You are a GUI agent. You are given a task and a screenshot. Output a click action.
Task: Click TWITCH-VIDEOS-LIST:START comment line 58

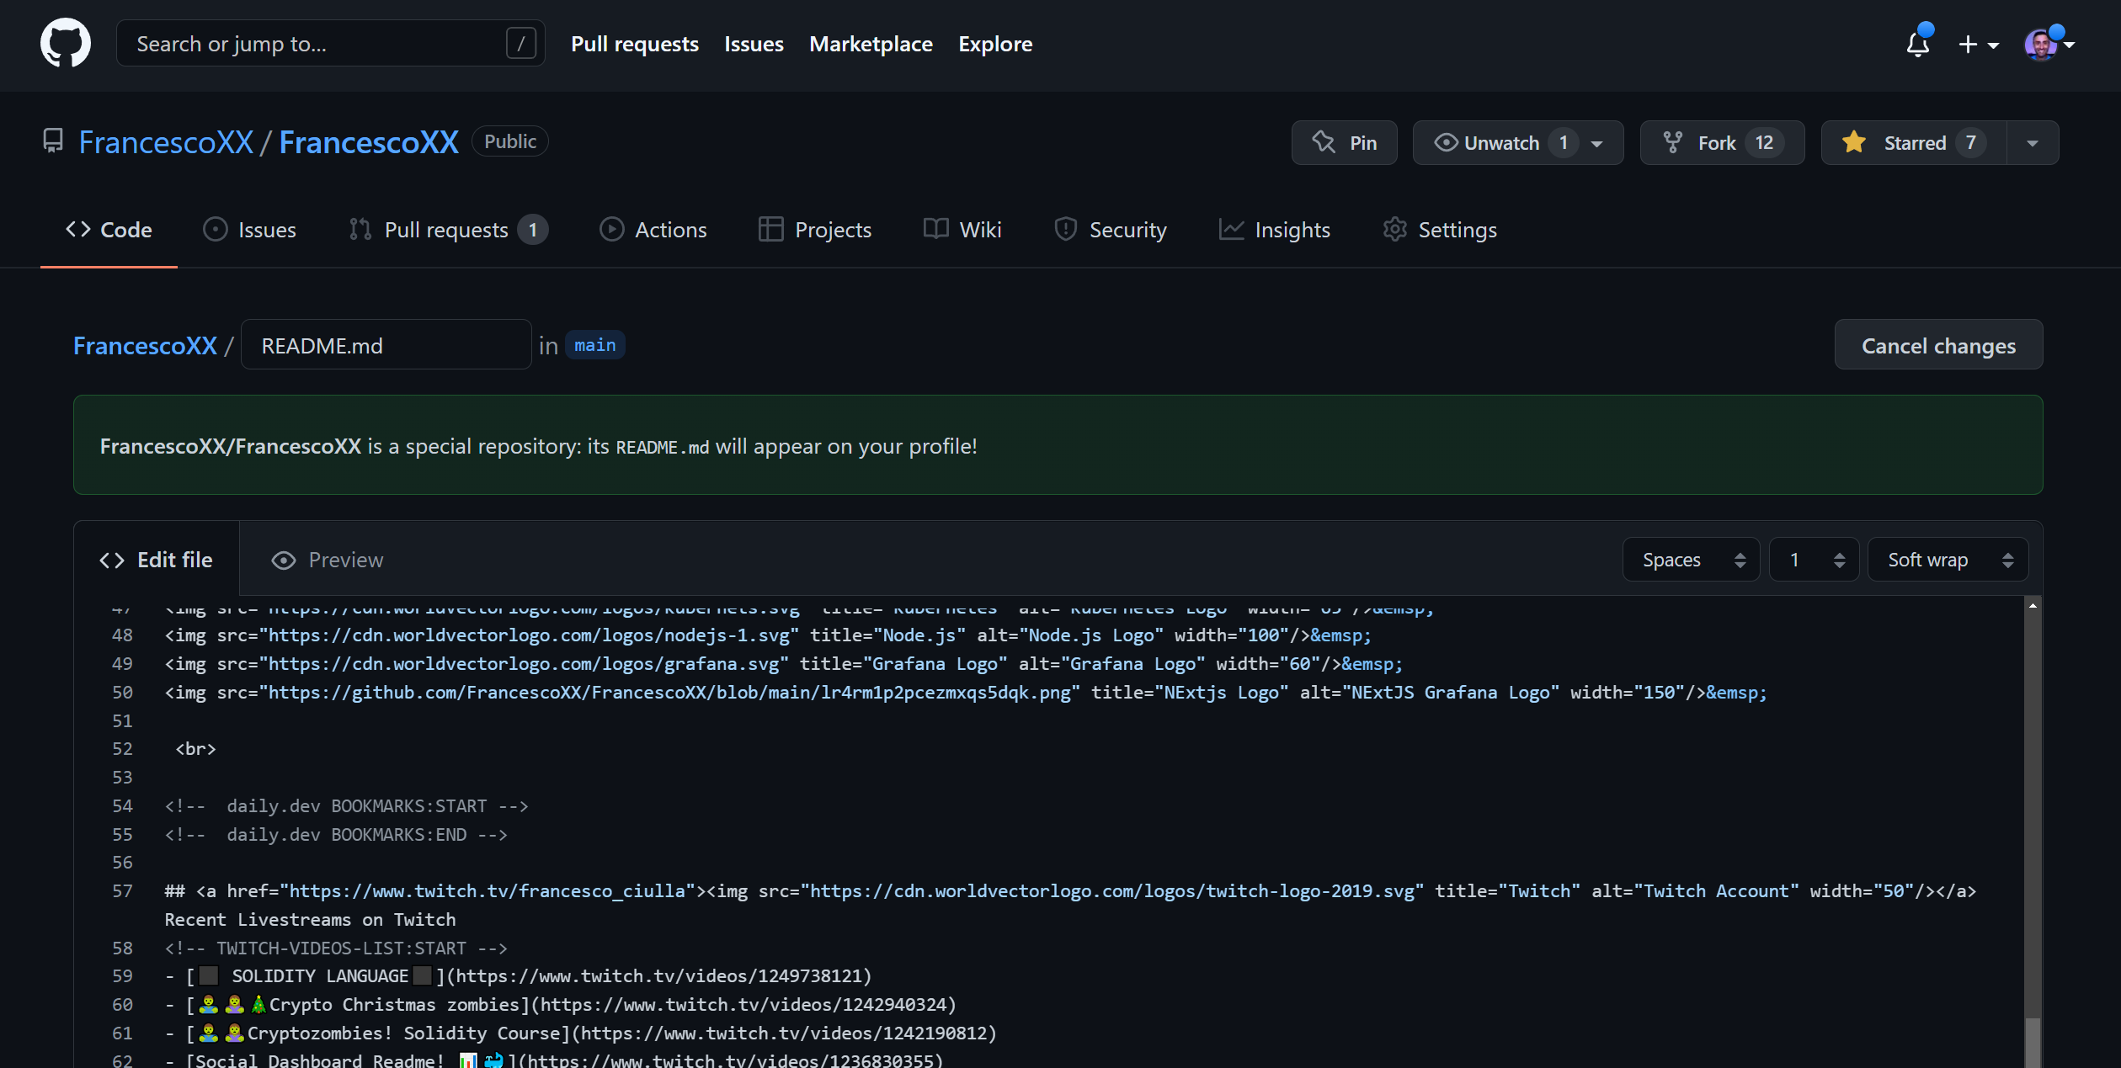tap(336, 948)
